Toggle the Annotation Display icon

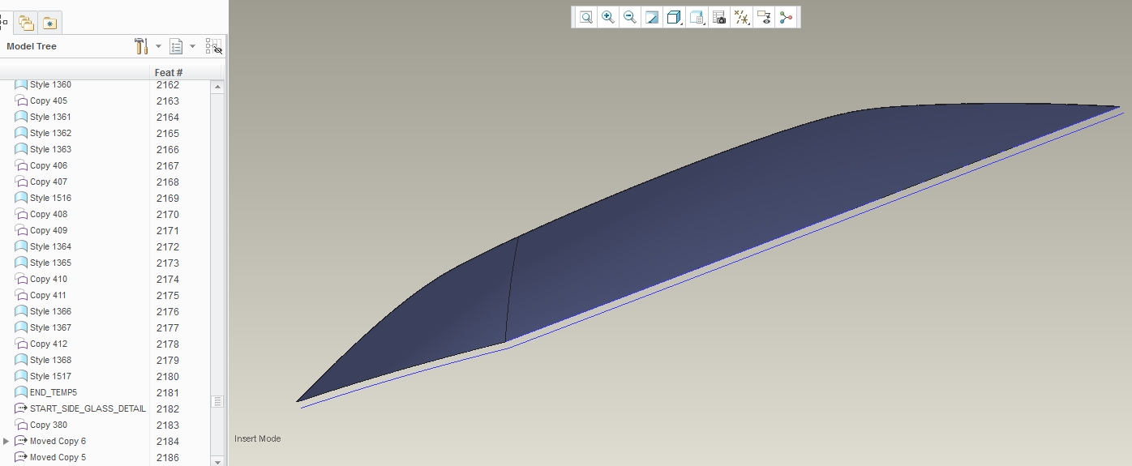point(763,17)
